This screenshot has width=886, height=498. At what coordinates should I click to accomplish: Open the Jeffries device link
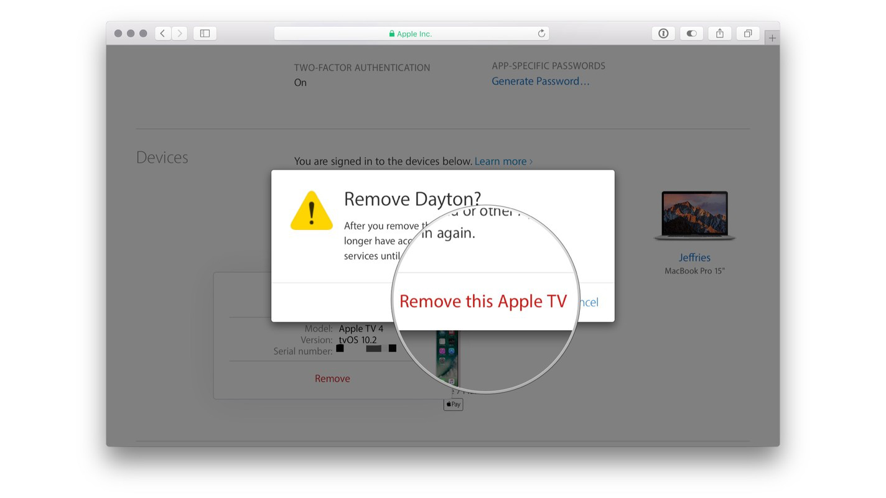(694, 257)
